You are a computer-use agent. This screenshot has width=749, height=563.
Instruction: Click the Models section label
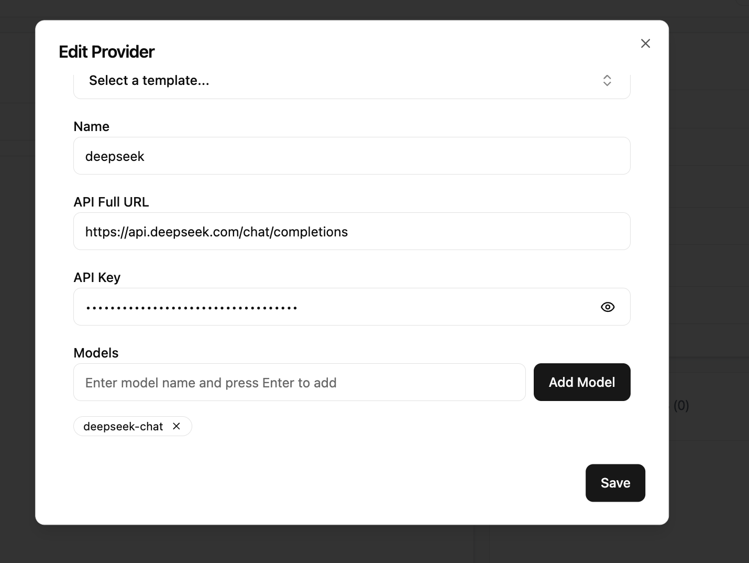96,353
